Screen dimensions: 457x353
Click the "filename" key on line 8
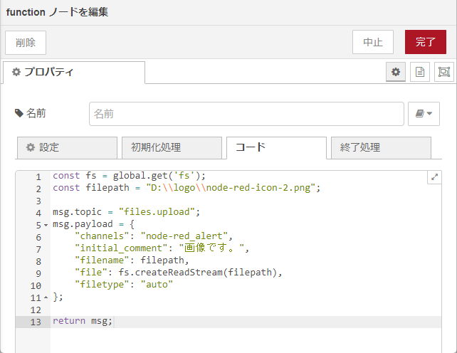point(102,260)
